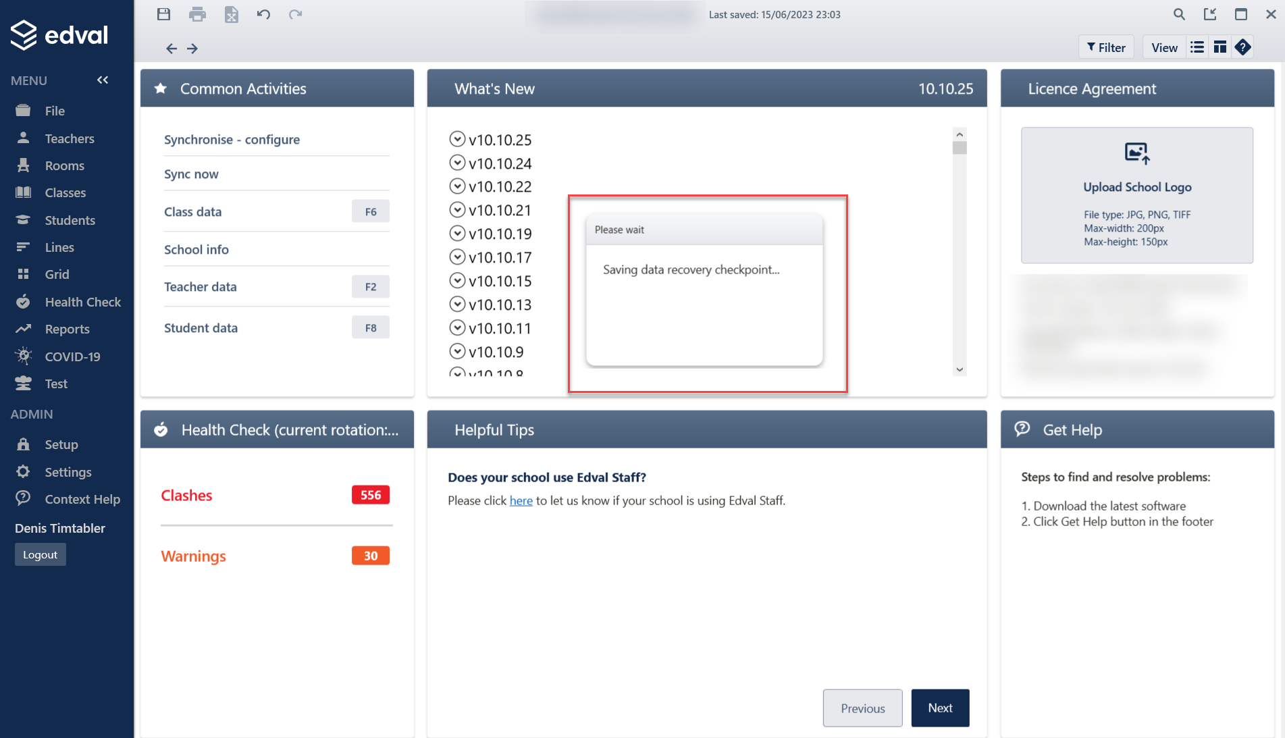Go back with the left arrow
The width and height of the screenshot is (1285, 738).
coord(172,49)
